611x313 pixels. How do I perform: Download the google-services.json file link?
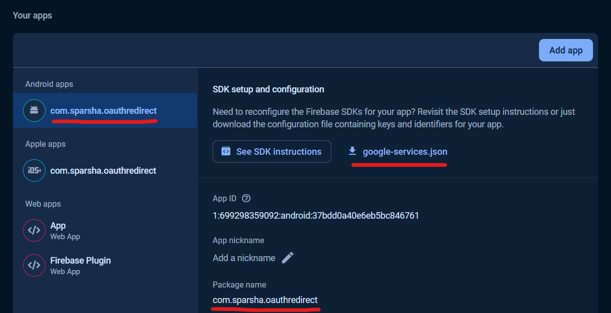point(404,151)
